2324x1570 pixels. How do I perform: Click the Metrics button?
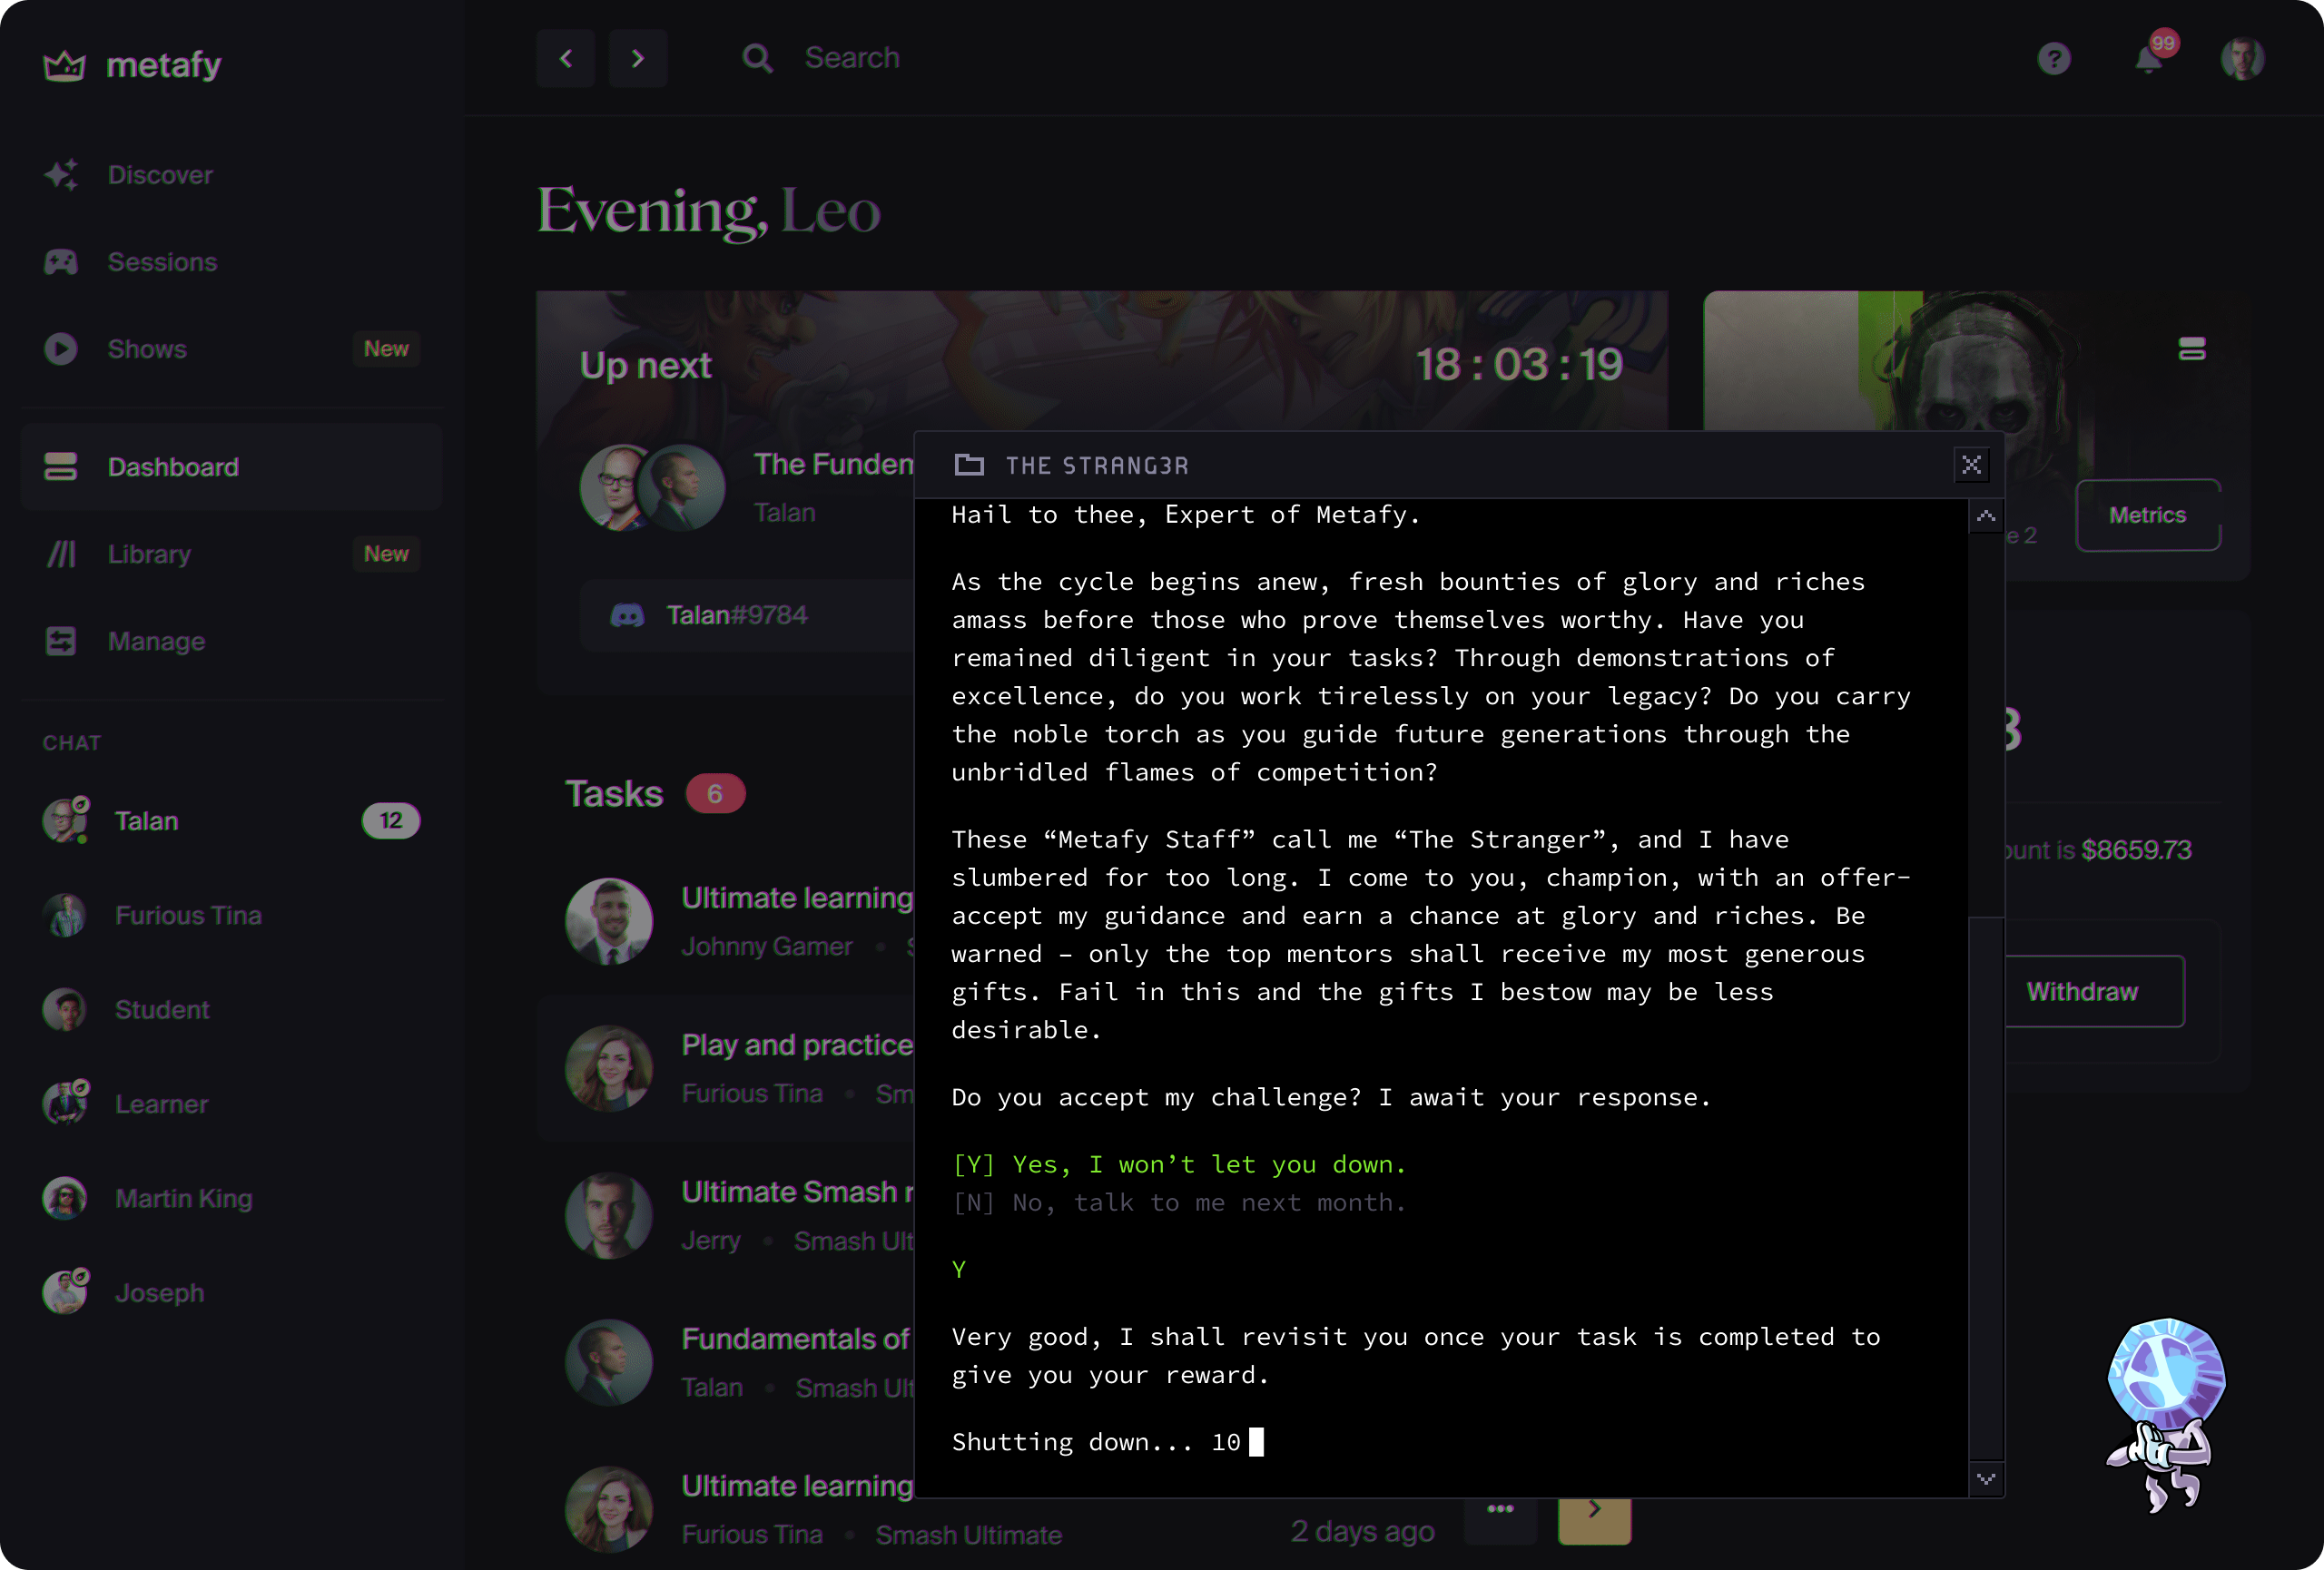pyautogui.click(x=2146, y=515)
